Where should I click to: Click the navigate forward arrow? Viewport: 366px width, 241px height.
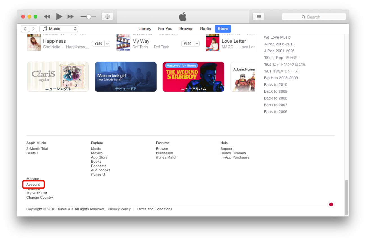(x=33, y=29)
